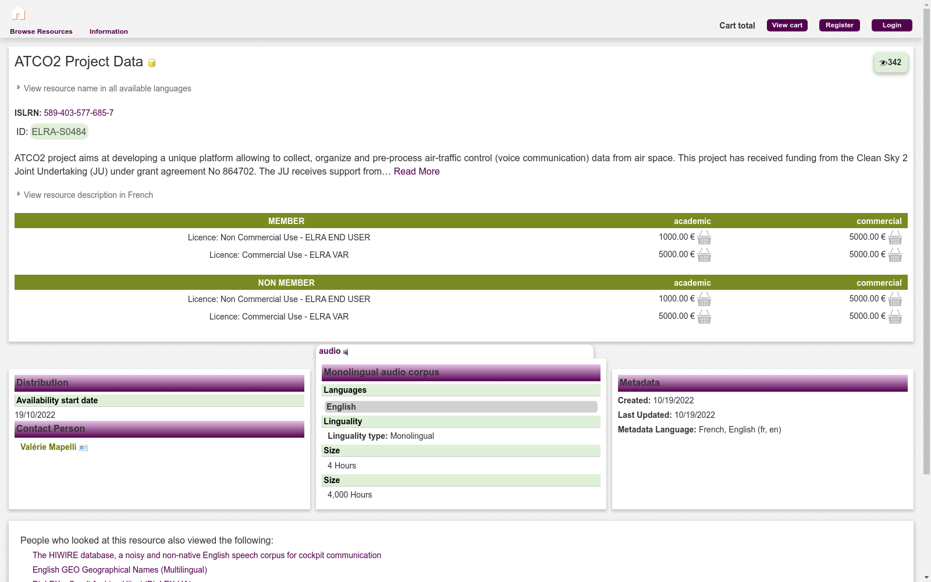931x582 pixels.
Task: Add Non Member Non Commercial academic 1000.00 € to cart
Action: (x=704, y=299)
